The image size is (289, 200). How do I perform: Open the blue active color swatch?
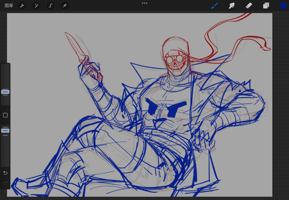pyautogui.click(x=283, y=5)
